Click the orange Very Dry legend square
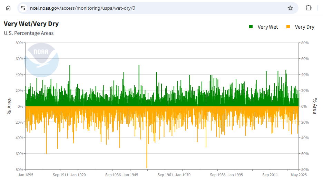The image size is (323, 182). point(288,27)
